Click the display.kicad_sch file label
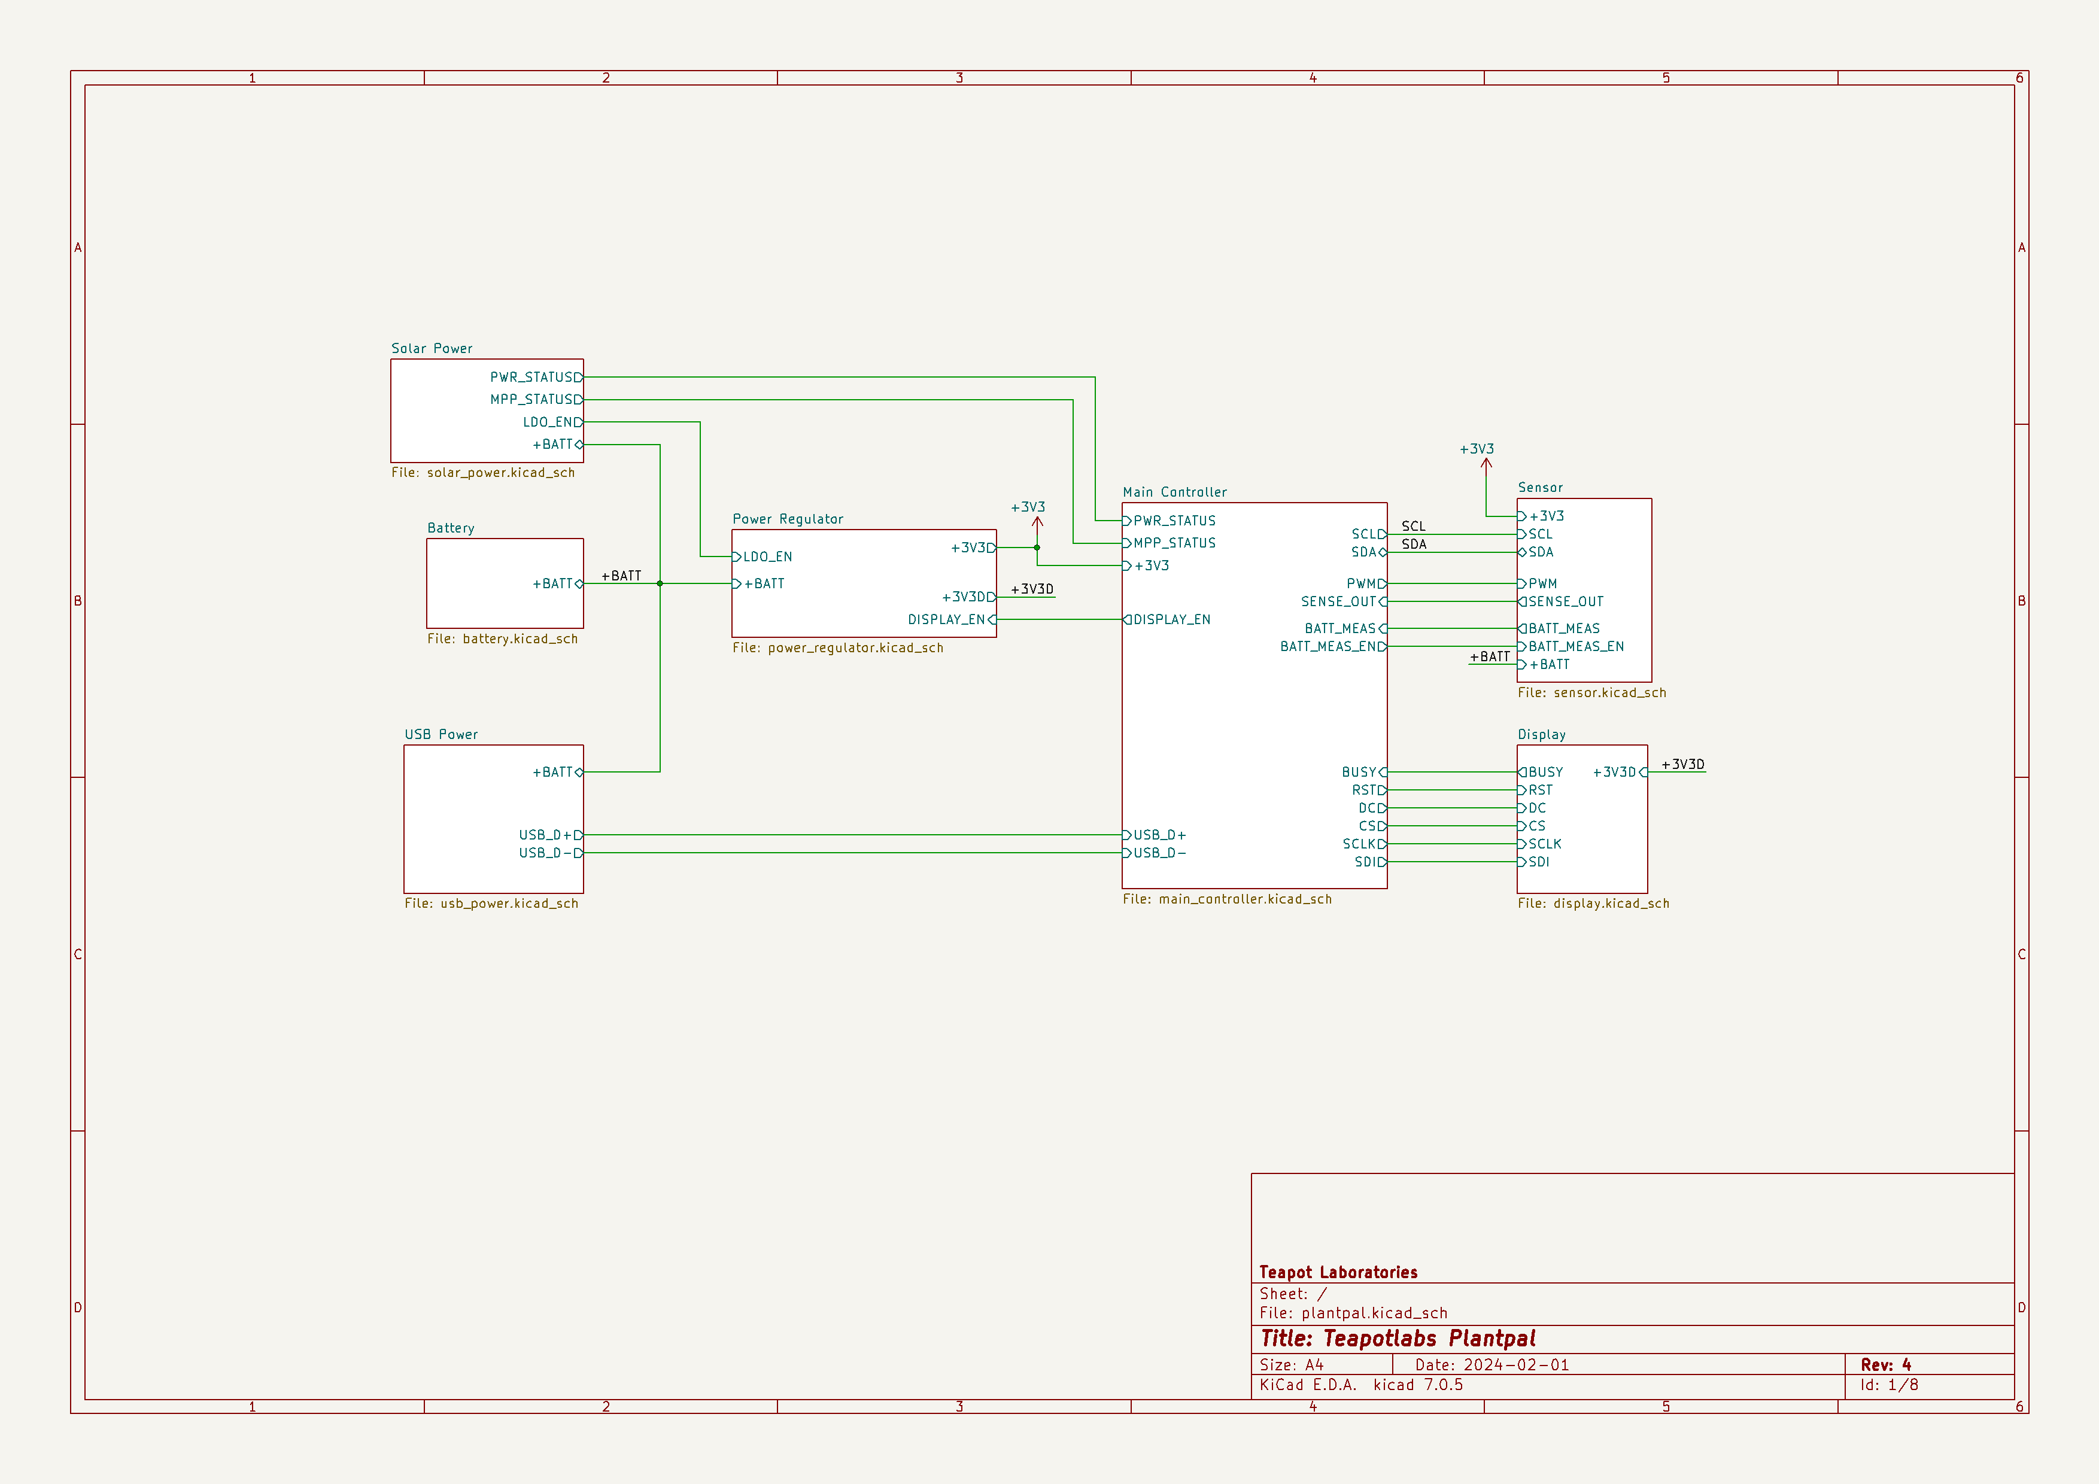The width and height of the screenshot is (2099, 1484). click(1593, 903)
